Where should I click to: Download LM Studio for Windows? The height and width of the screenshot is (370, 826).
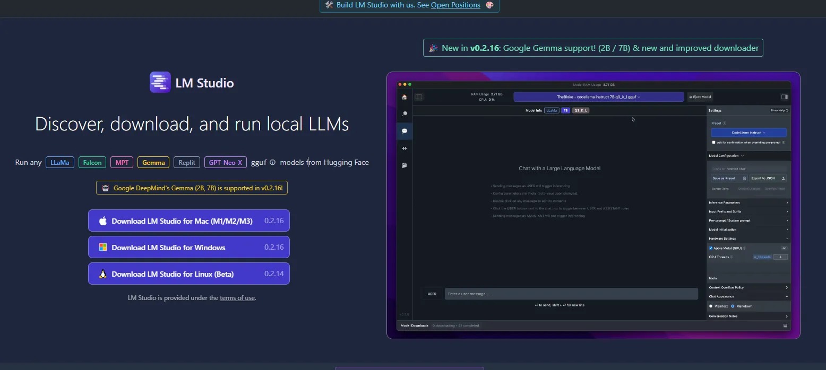click(x=189, y=247)
